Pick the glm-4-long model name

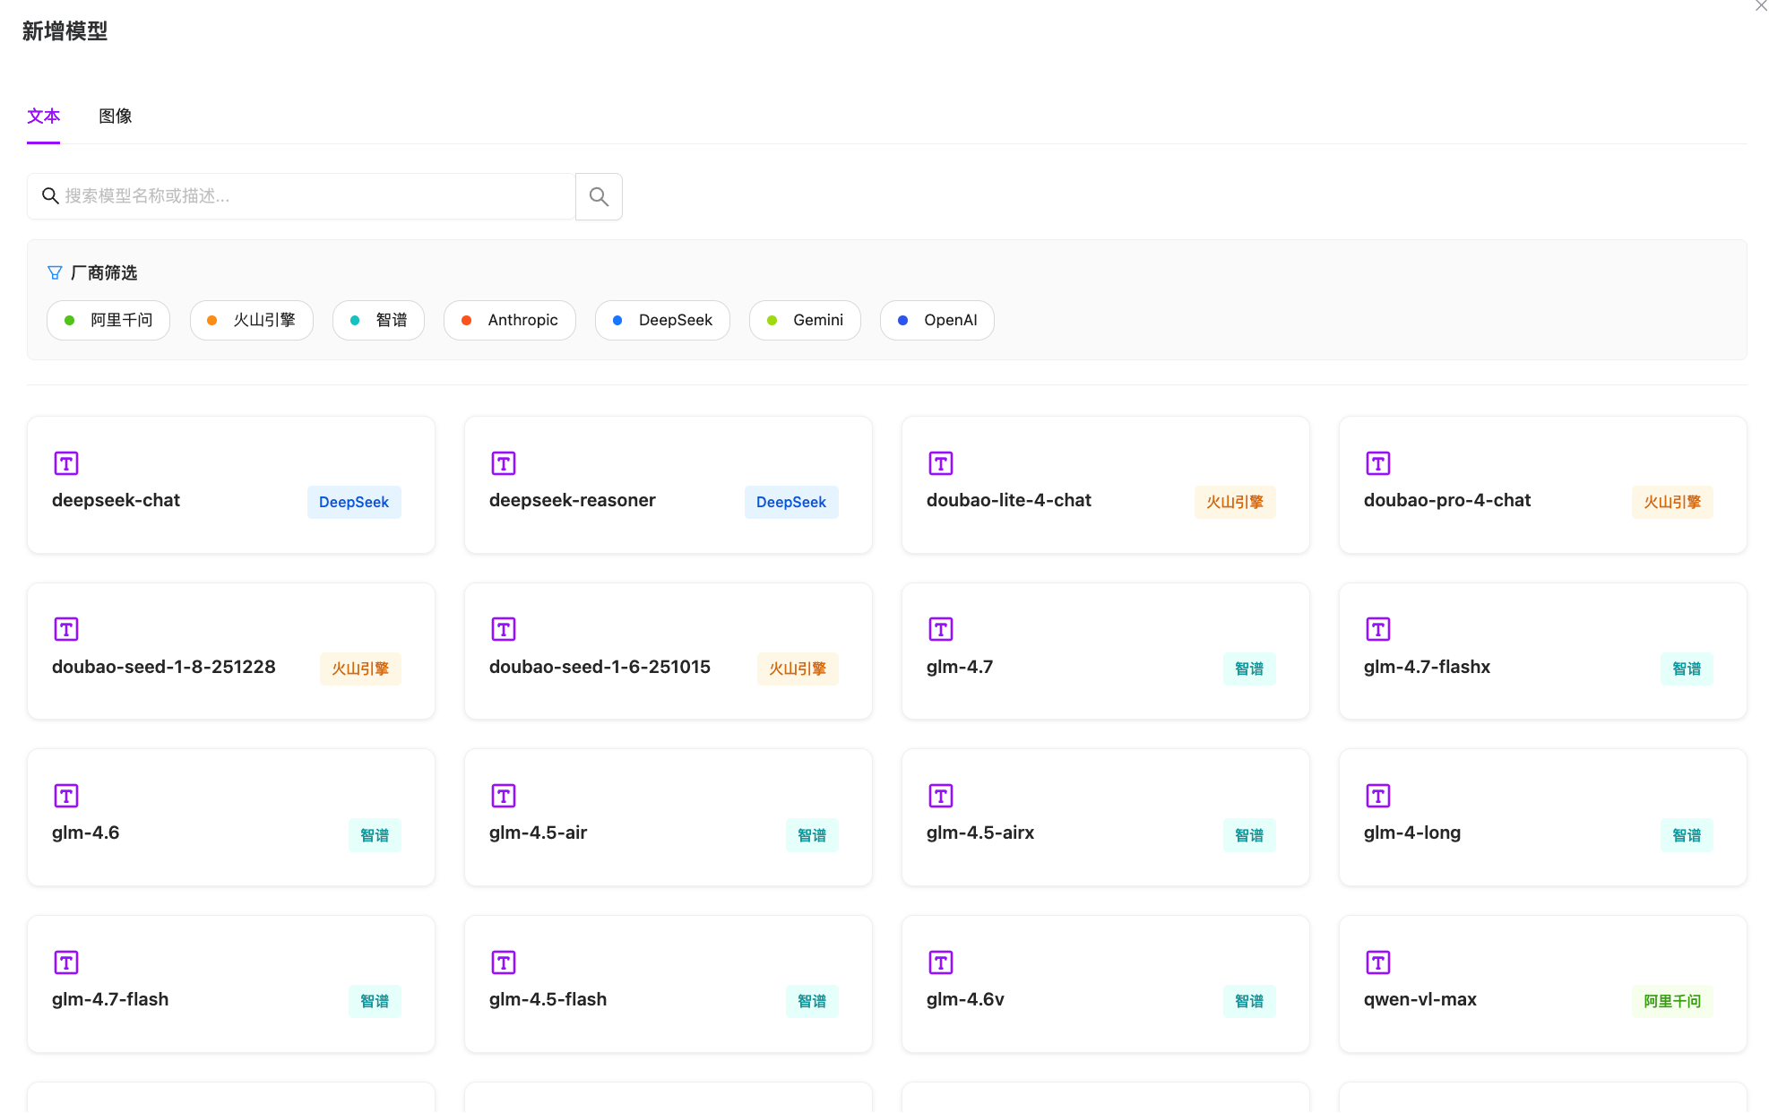1412,833
